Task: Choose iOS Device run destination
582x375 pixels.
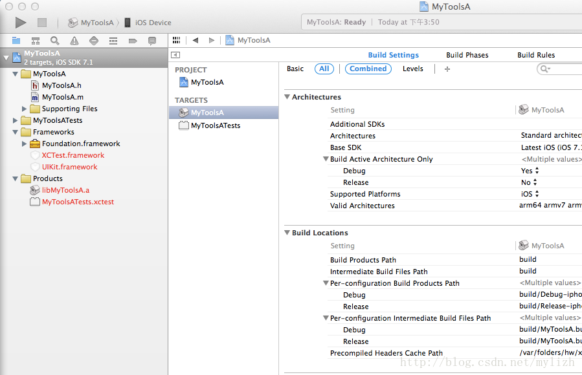Action: coord(148,23)
